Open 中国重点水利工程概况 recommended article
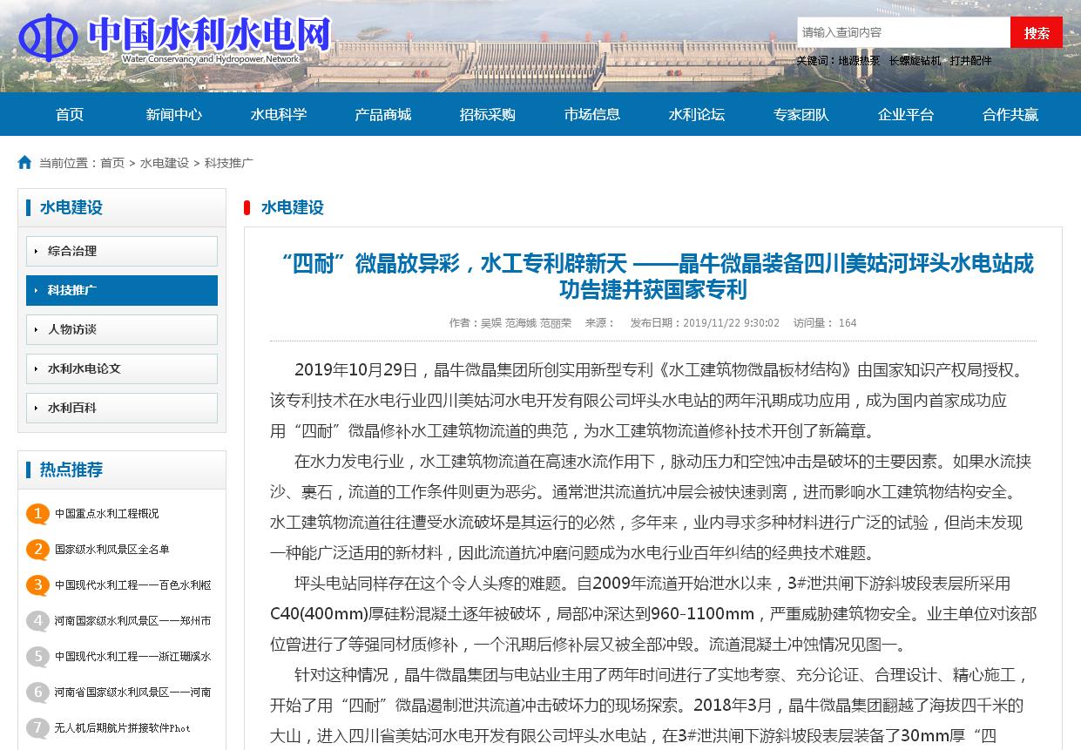 click(107, 514)
